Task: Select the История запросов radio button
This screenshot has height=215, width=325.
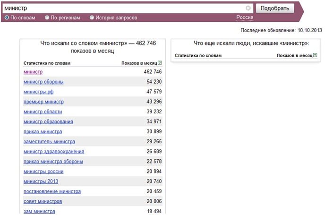Action: coord(92,17)
